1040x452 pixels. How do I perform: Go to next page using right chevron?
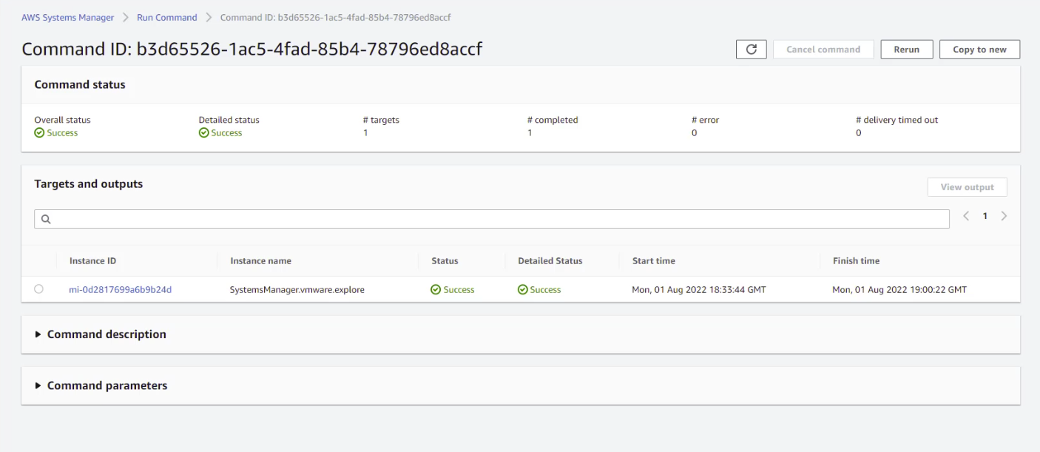coord(1004,215)
